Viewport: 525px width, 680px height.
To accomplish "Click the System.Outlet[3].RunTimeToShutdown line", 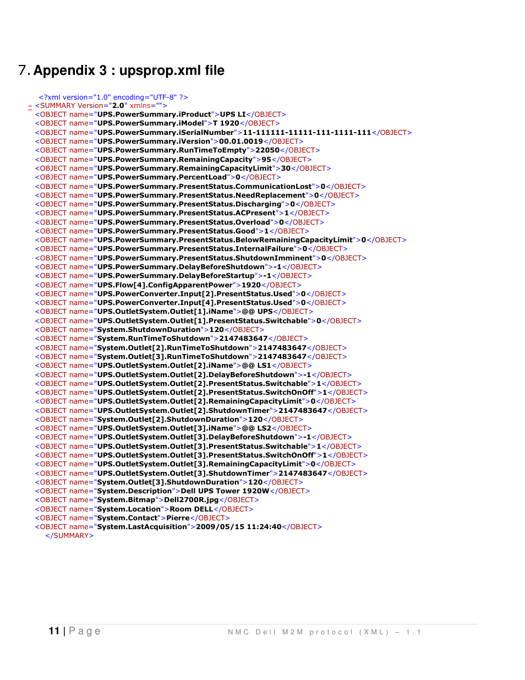I will tap(191, 357).
